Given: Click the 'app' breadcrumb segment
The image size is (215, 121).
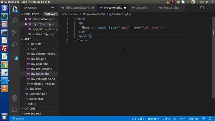Looking at the screenshot, I should 64,14.
